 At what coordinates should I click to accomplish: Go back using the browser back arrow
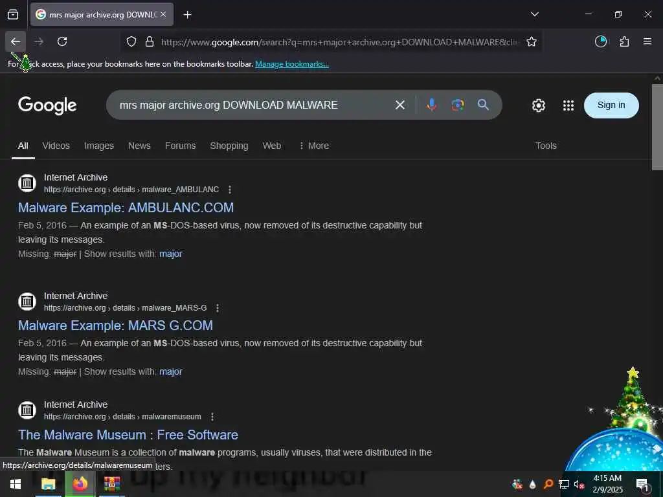(16, 41)
